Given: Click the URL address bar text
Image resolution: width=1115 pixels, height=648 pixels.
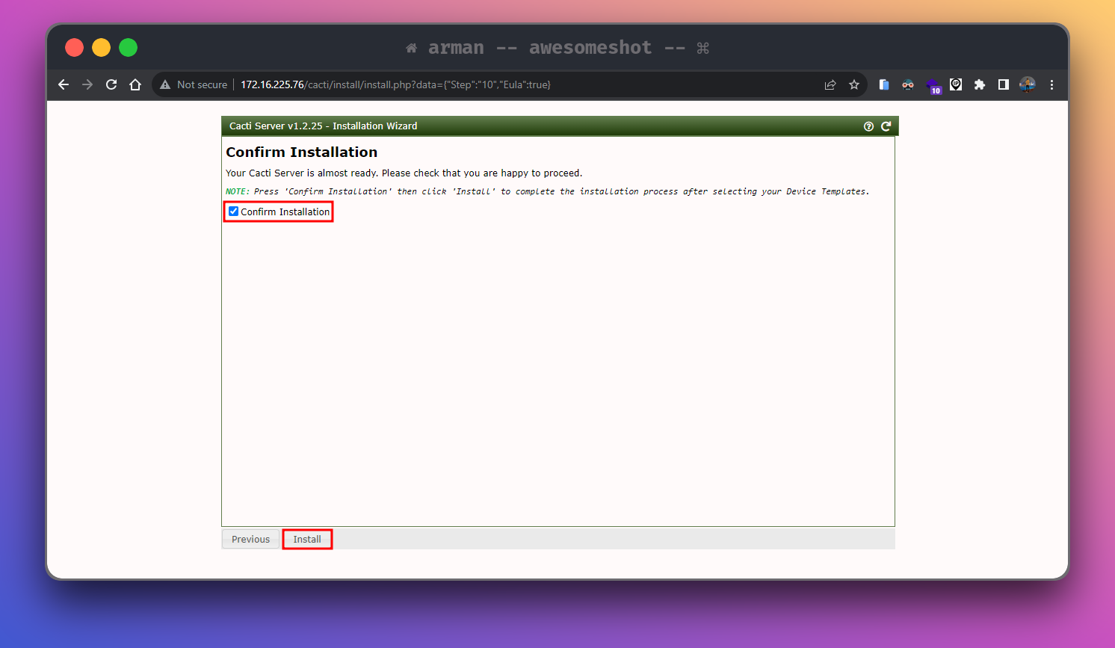Looking at the screenshot, I should [395, 84].
